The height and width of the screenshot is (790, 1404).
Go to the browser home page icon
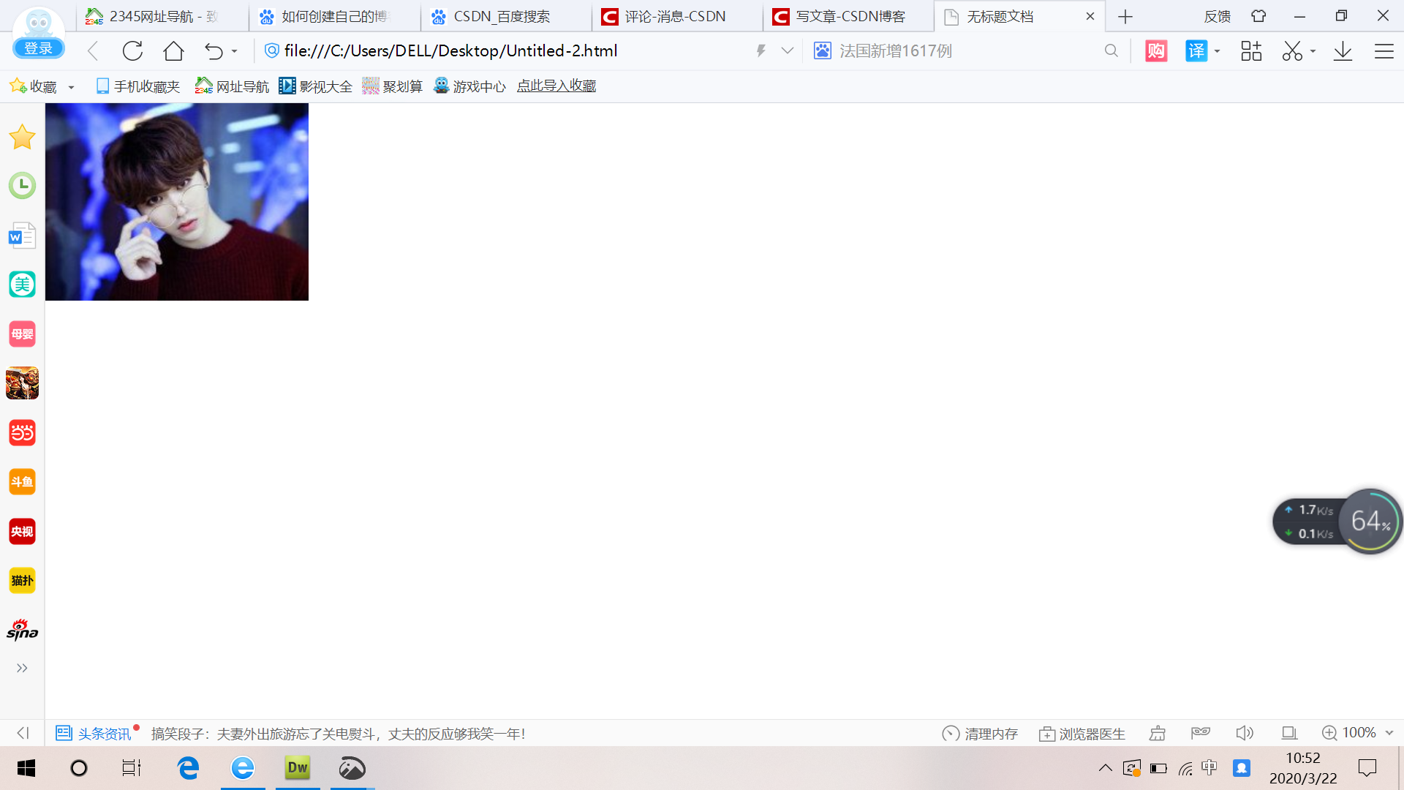click(173, 51)
